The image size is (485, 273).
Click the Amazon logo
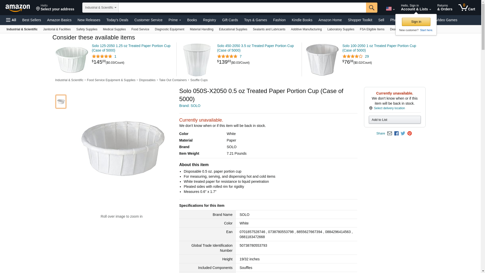click(18, 8)
